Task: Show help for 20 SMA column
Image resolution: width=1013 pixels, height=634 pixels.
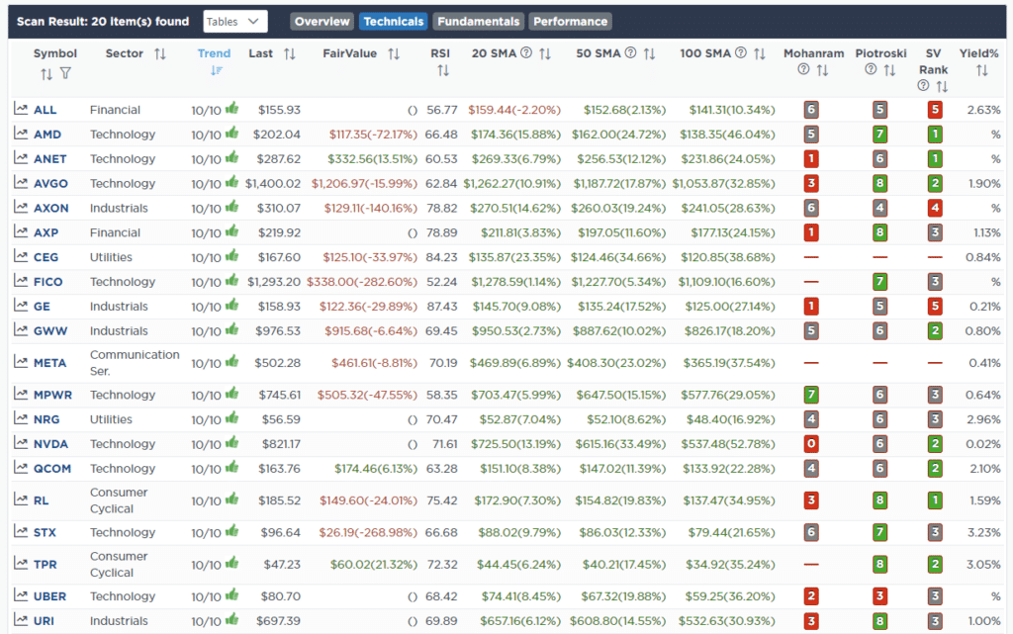Action: 526,53
